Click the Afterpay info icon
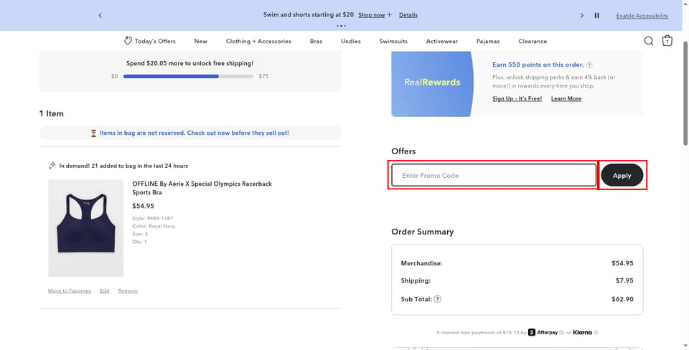Image resolution: width=689 pixels, height=350 pixels. pyautogui.click(x=561, y=333)
